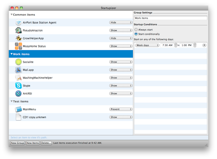Add a new day condition with plus button

(x=204, y=45)
